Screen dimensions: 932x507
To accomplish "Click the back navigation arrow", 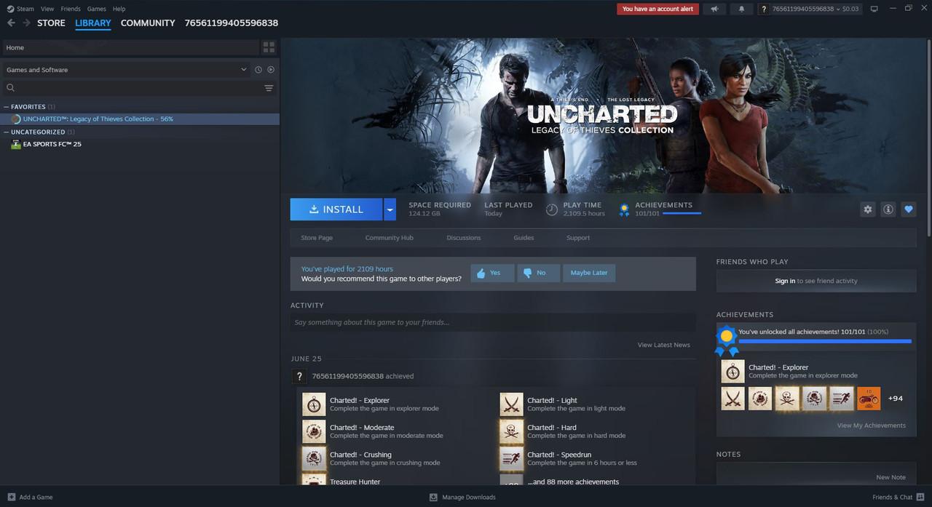I will (11, 23).
